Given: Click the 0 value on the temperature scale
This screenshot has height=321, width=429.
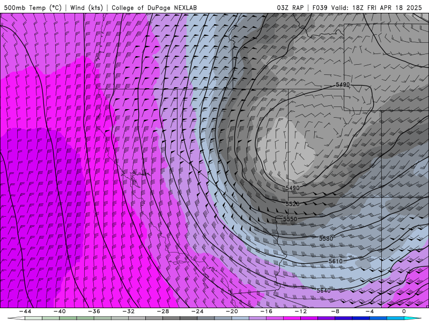Looking at the screenshot, I should pos(404,311).
